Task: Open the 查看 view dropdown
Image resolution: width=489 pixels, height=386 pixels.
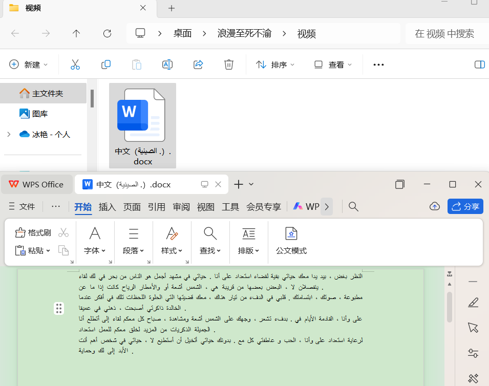Action: tap(333, 65)
